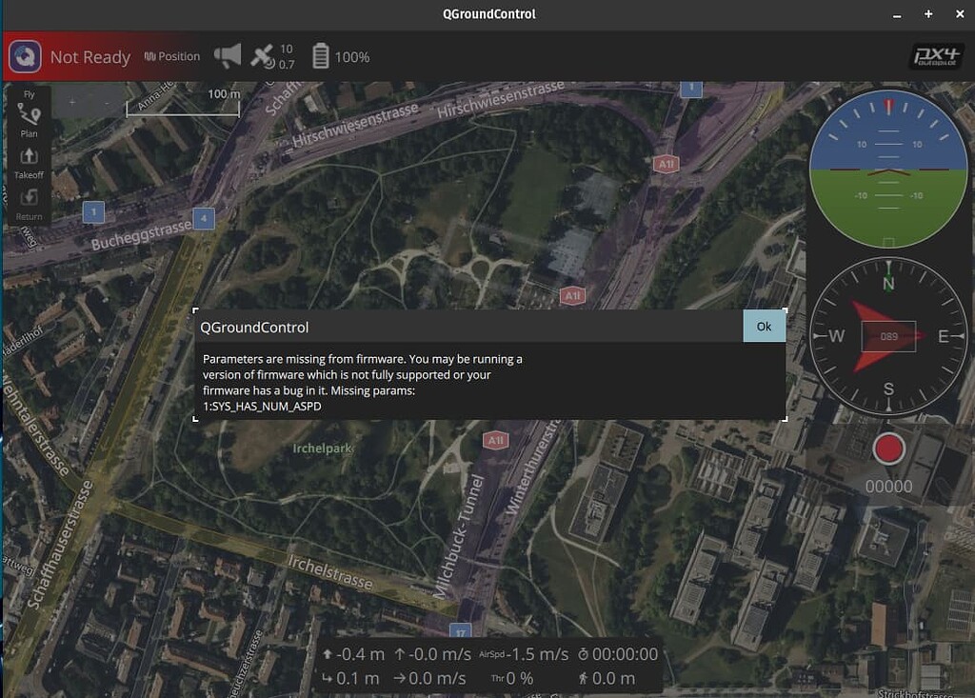Click the attitude indicator instrument
Viewport: 975px width, 698px height.
[888, 170]
